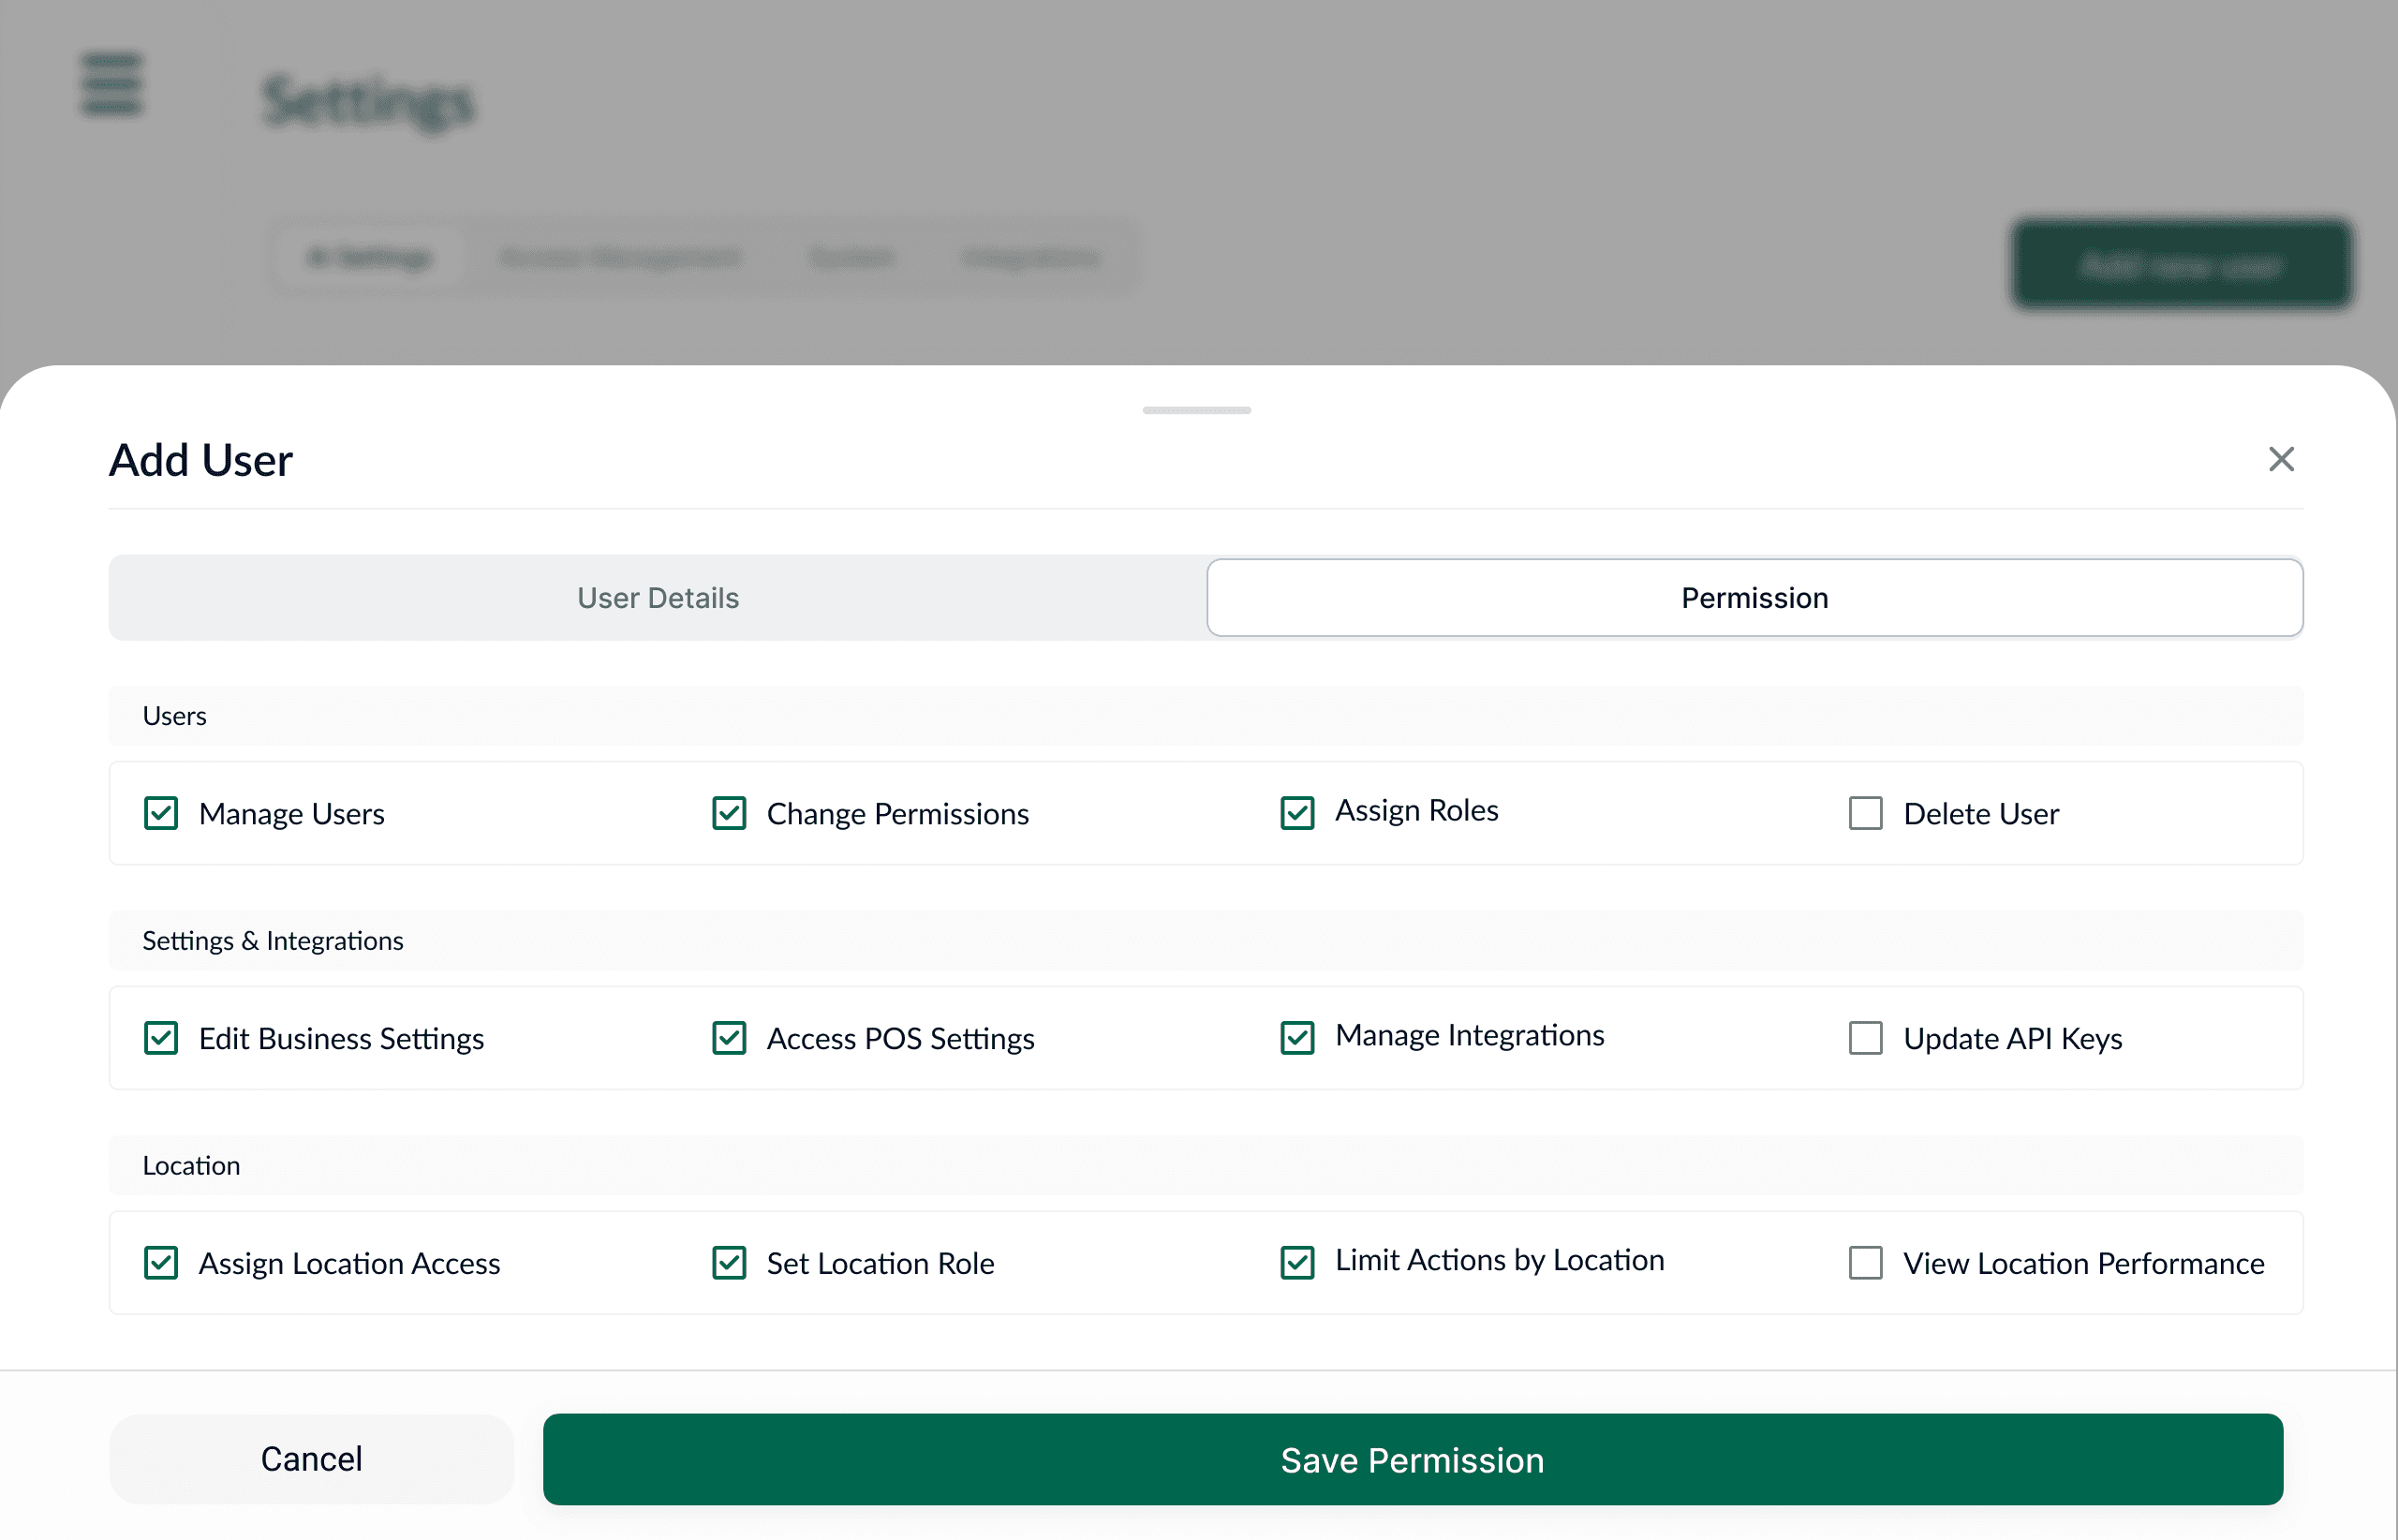Toggle the Assign Roles checkbox
The height and width of the screenshot is (1540, 2398).
(1297, 813)
